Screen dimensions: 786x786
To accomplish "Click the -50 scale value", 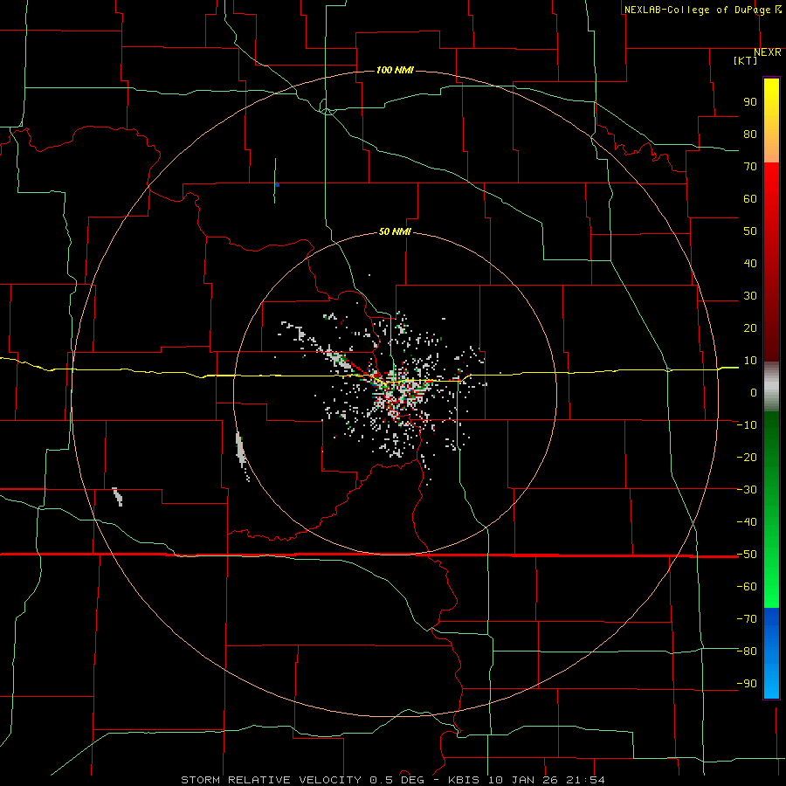I will (x=747, y=555).
